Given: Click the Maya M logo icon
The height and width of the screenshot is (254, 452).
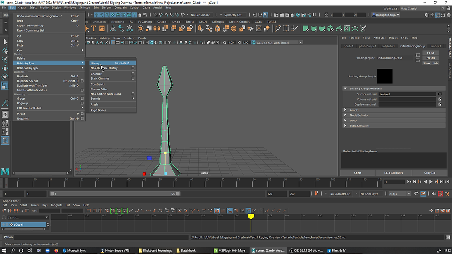Looking at the screenshot, I should [5, 171].
